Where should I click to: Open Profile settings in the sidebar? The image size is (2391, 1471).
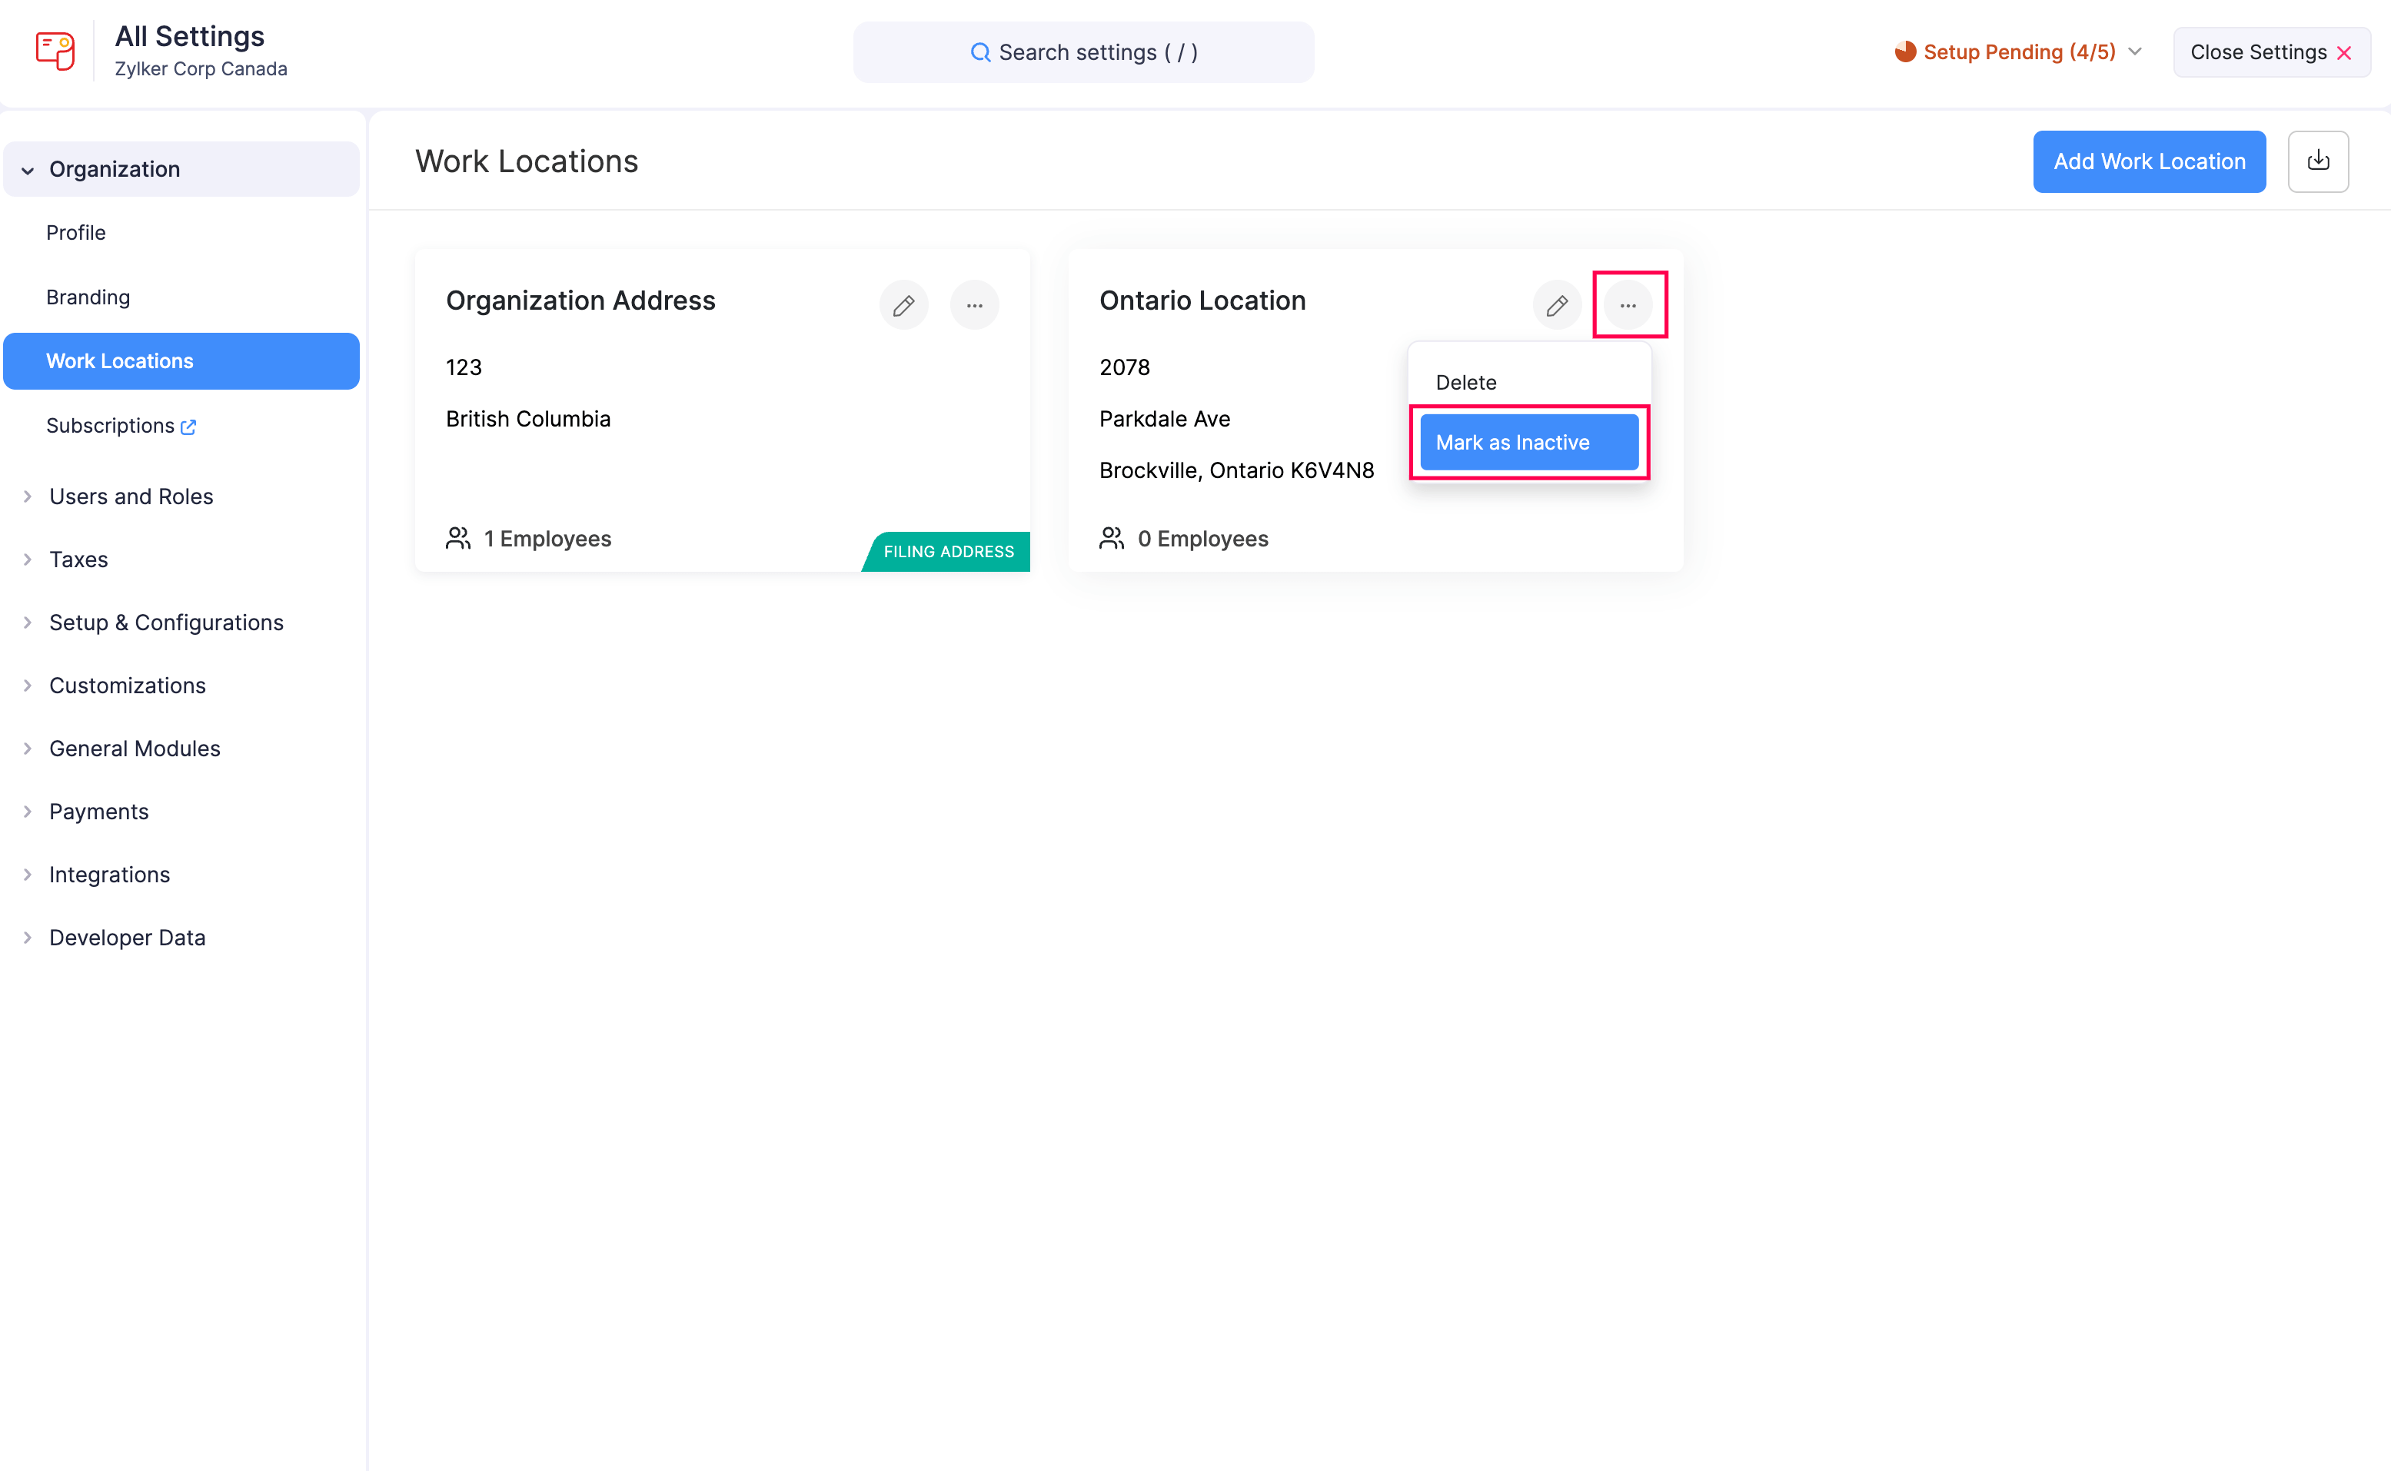pyautogui.click(x=76, y=233)
